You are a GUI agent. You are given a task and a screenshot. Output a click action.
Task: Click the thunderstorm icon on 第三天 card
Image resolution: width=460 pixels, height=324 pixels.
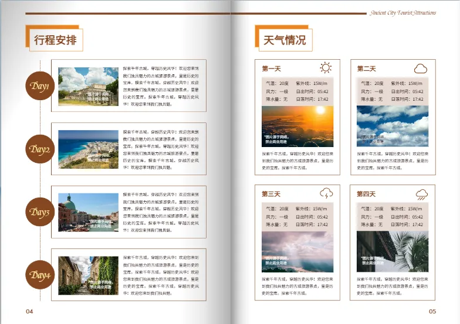click(326, 193)
